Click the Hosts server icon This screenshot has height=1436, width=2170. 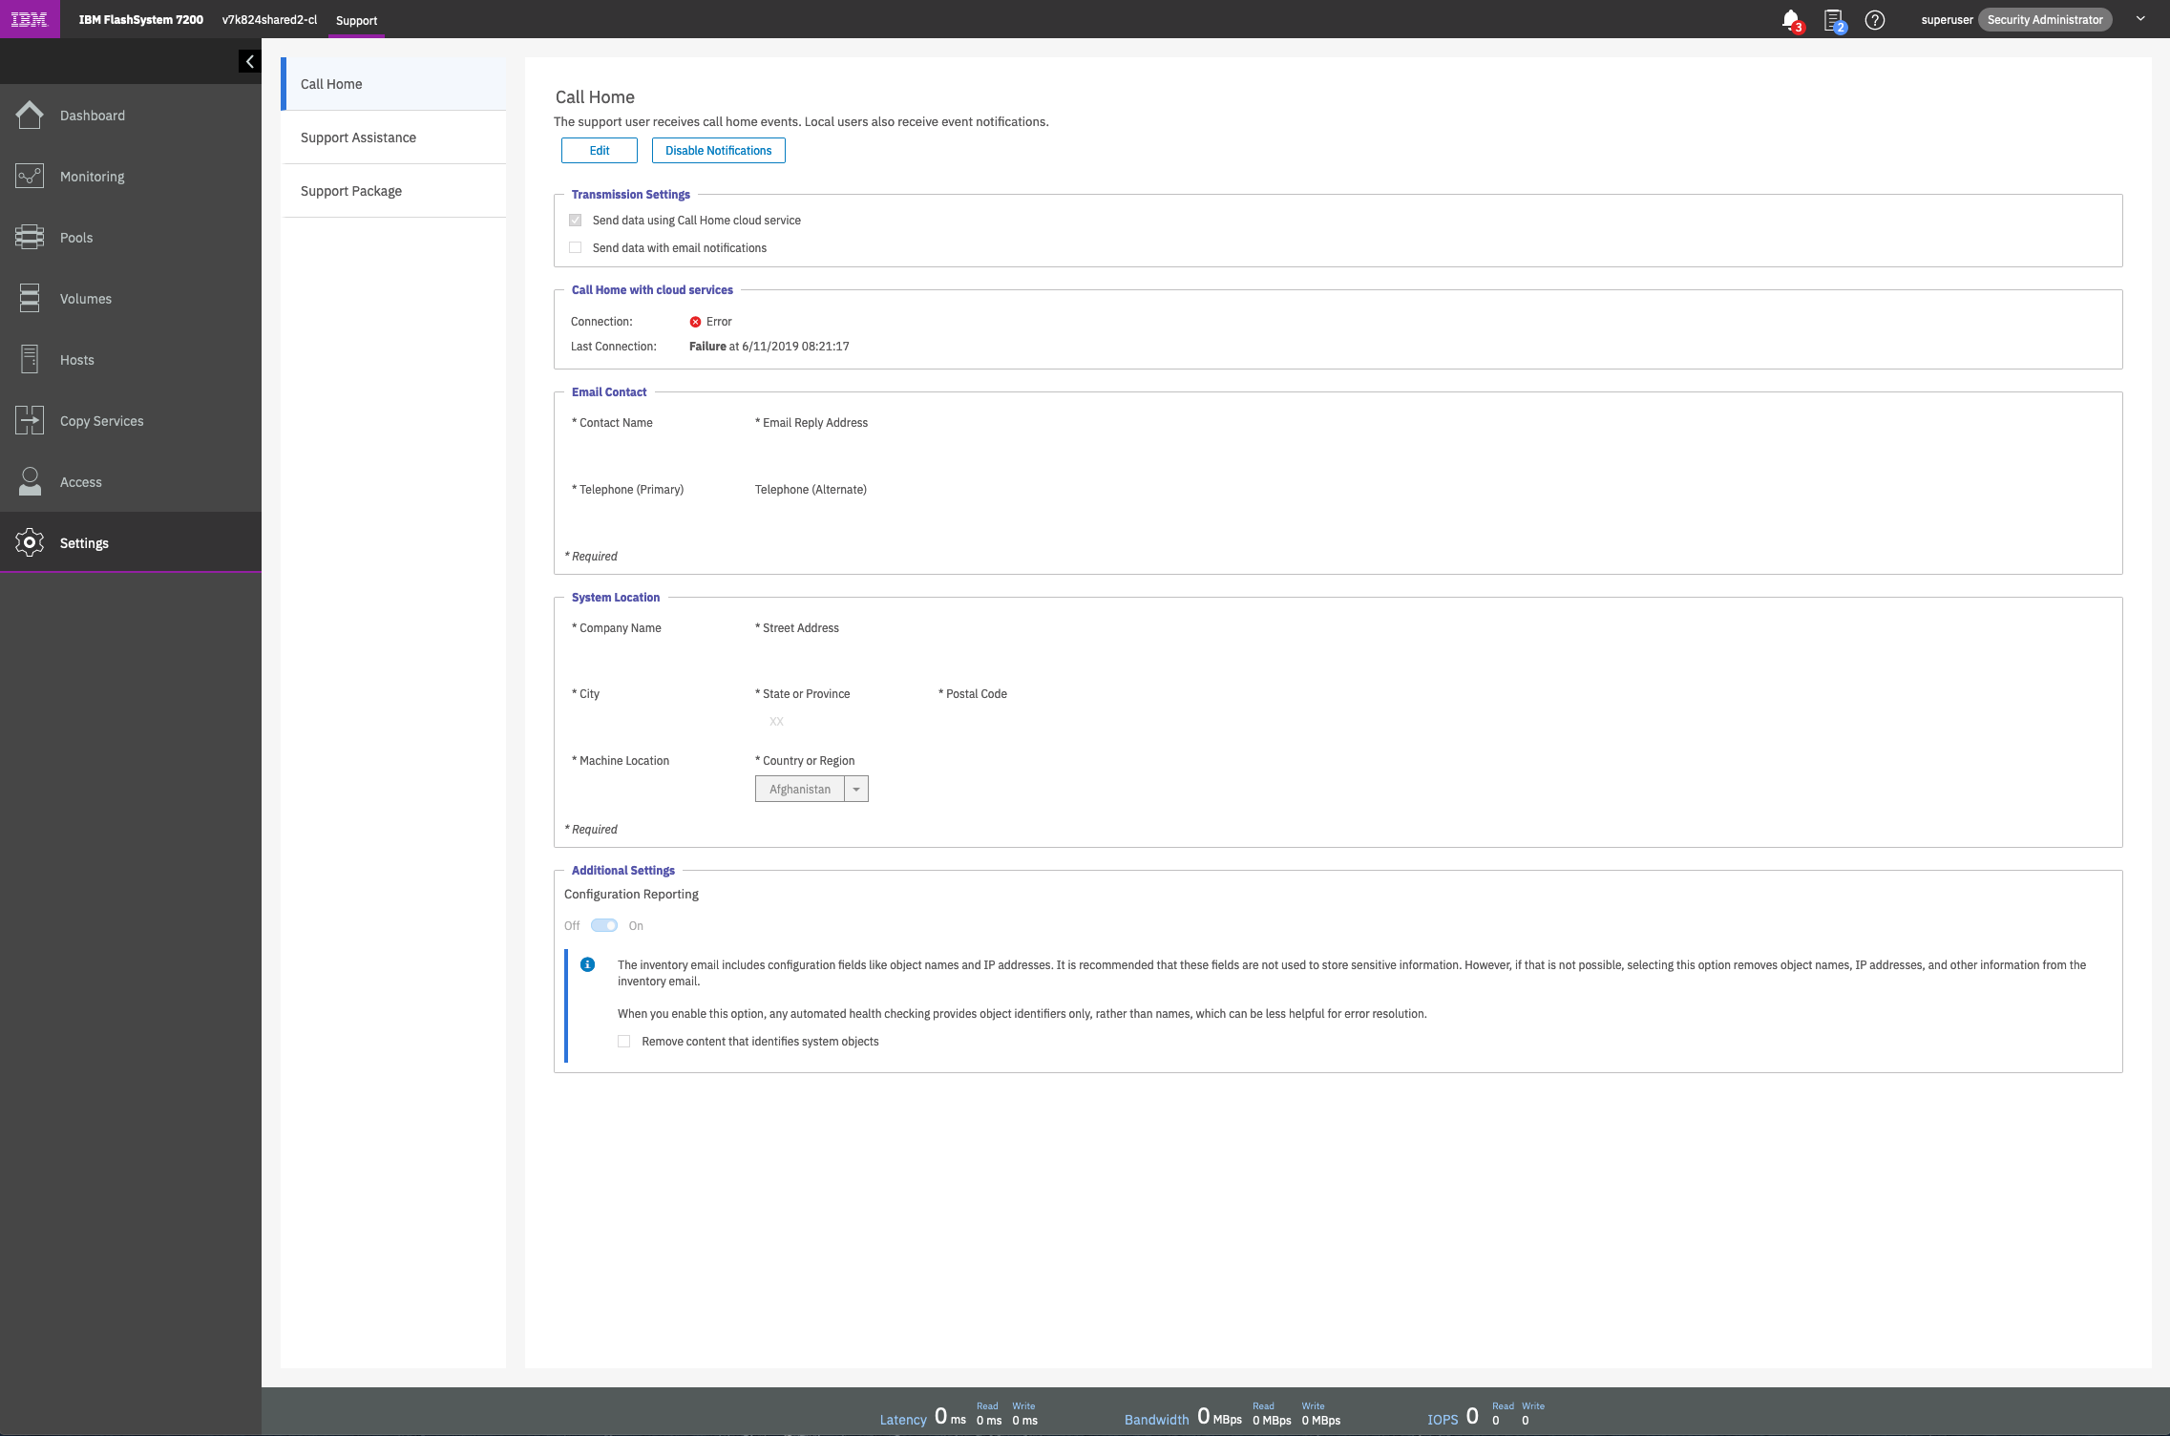pyautogui.click(x=30, y=359)
